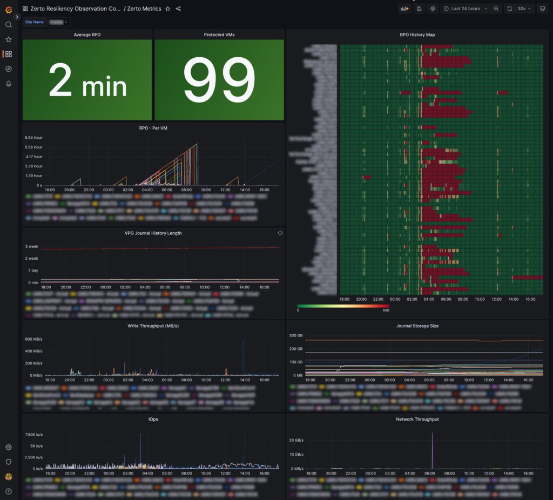Click the dashboard grid icon beside the title
The height and width of the screenshot is (500, 553).
(x=25, y=9)
